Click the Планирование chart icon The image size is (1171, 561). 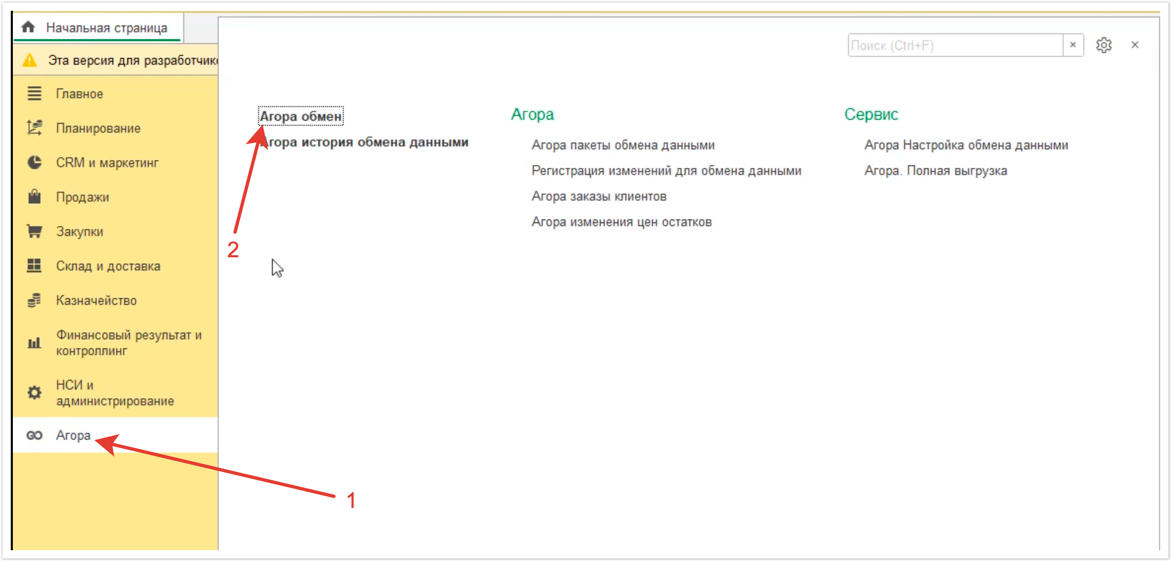(x=34, y=128)
